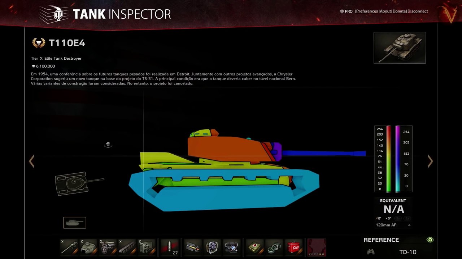Select the engine module icon

108,247
